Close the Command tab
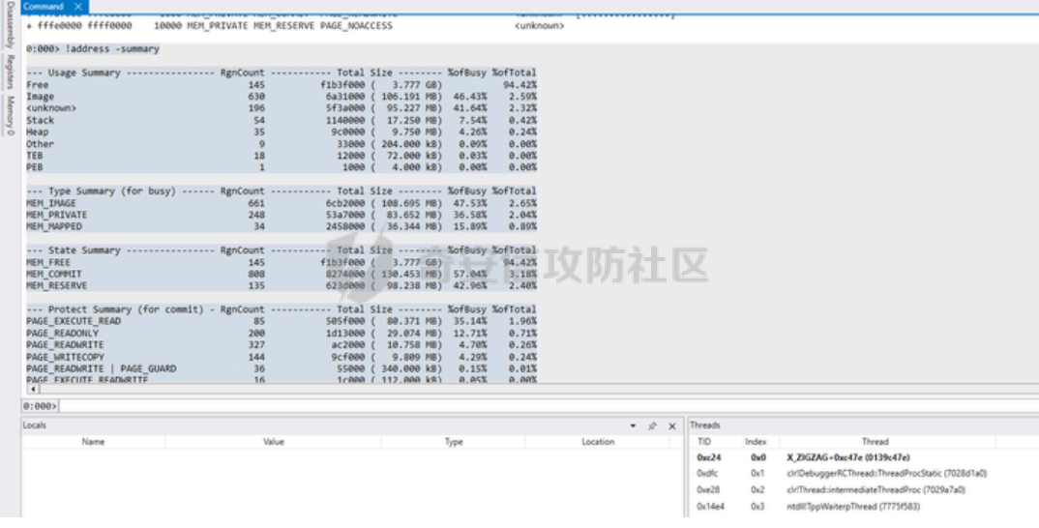The height and width of the screenshot is (528, 1039). (x=78, y=6)
